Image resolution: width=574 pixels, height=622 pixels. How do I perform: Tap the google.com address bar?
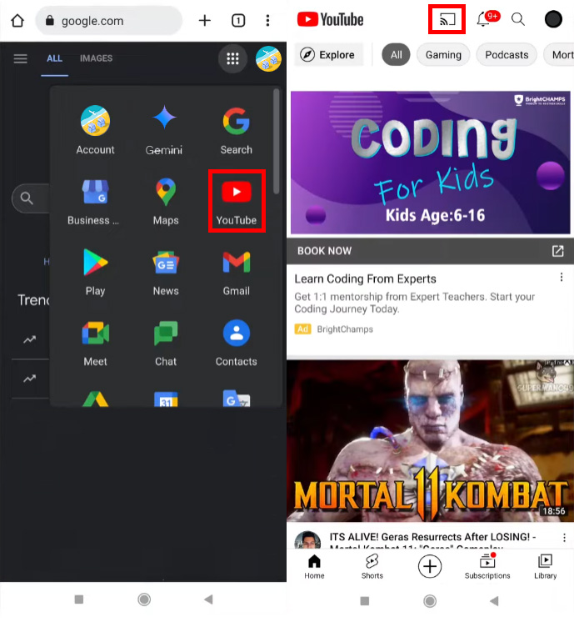[108, 21]
